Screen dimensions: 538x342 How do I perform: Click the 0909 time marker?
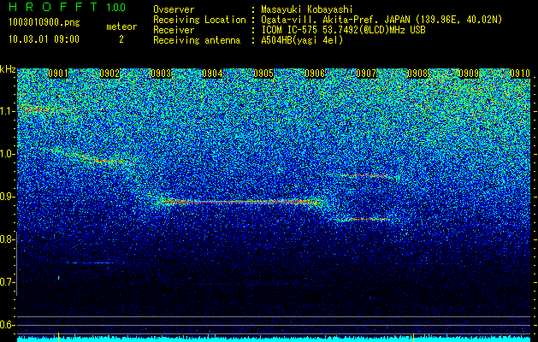(x=469, y=74)
